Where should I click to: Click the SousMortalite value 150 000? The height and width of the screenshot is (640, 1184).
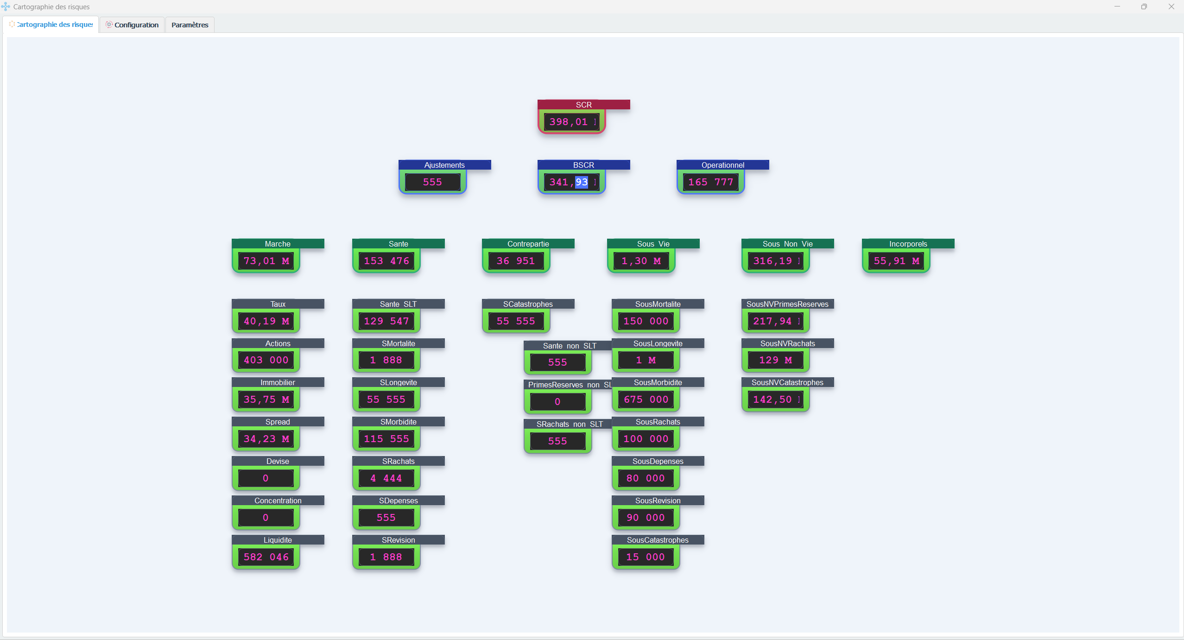[646, 321]
